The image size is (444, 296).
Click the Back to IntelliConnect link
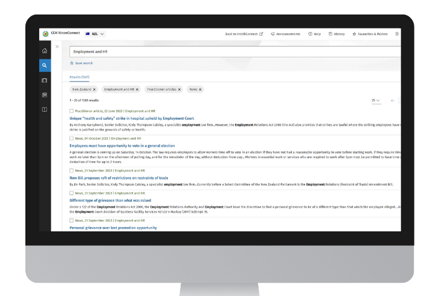(243, 34)
